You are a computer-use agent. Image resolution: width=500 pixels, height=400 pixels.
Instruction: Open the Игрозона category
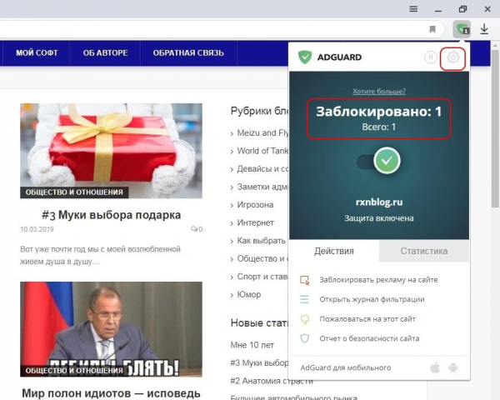255,205
